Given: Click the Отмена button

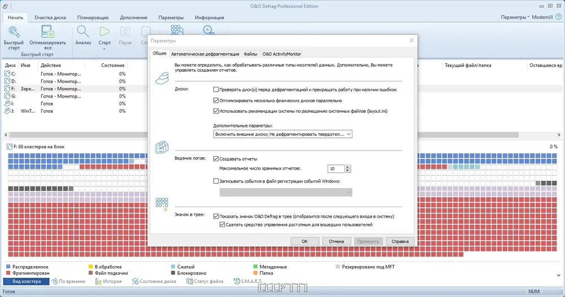Looking at the screenshot, I should (x=336, y=241).
